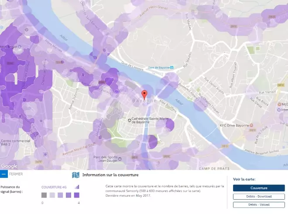Click the darkest purple four-bar legend swatch
Image resolution: width=288 pixels, height=214 pixels.
[x=76, y=196]
